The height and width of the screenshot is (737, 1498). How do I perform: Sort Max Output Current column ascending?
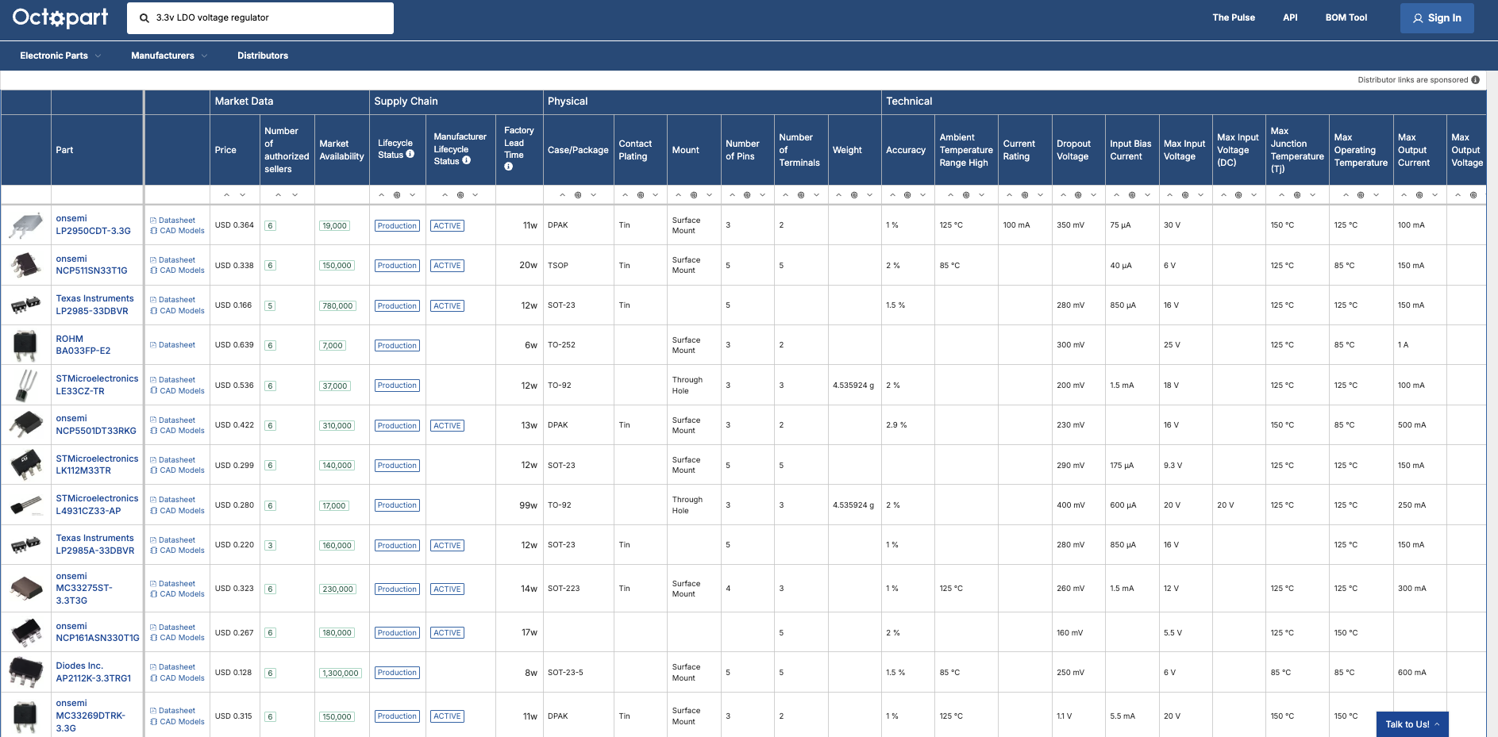[1404, 195]
